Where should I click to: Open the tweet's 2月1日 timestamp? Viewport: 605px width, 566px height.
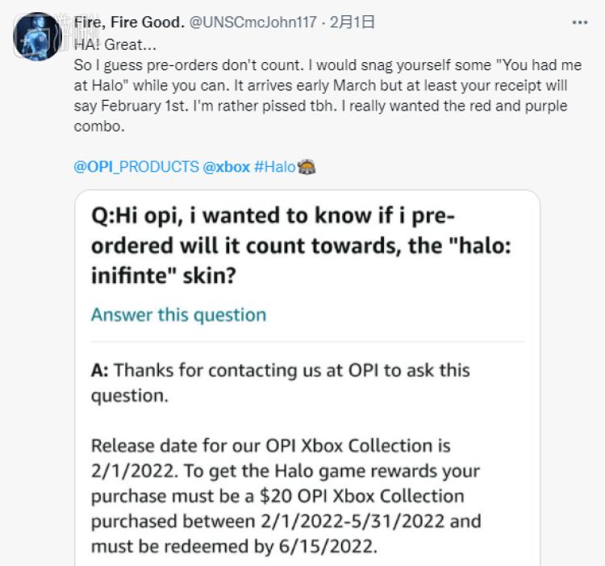[352, 23]
